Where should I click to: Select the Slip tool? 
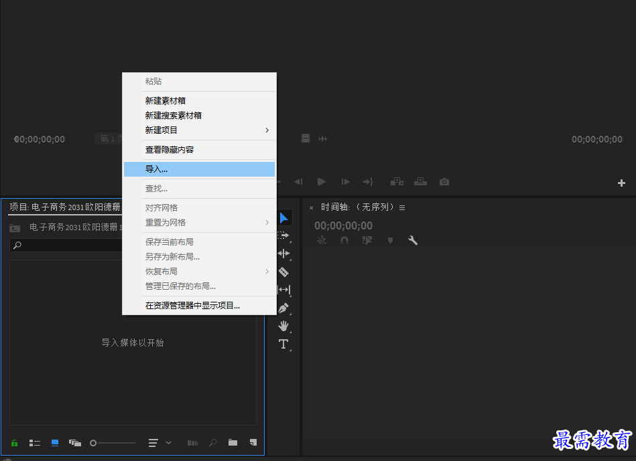tap(284, 290)
